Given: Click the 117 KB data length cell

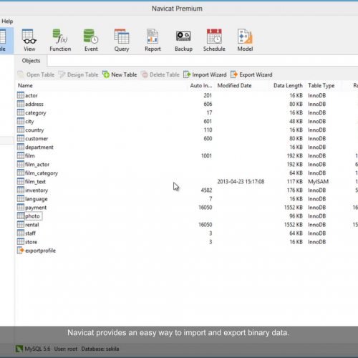Looking at the screenshot, I should 294,182.
